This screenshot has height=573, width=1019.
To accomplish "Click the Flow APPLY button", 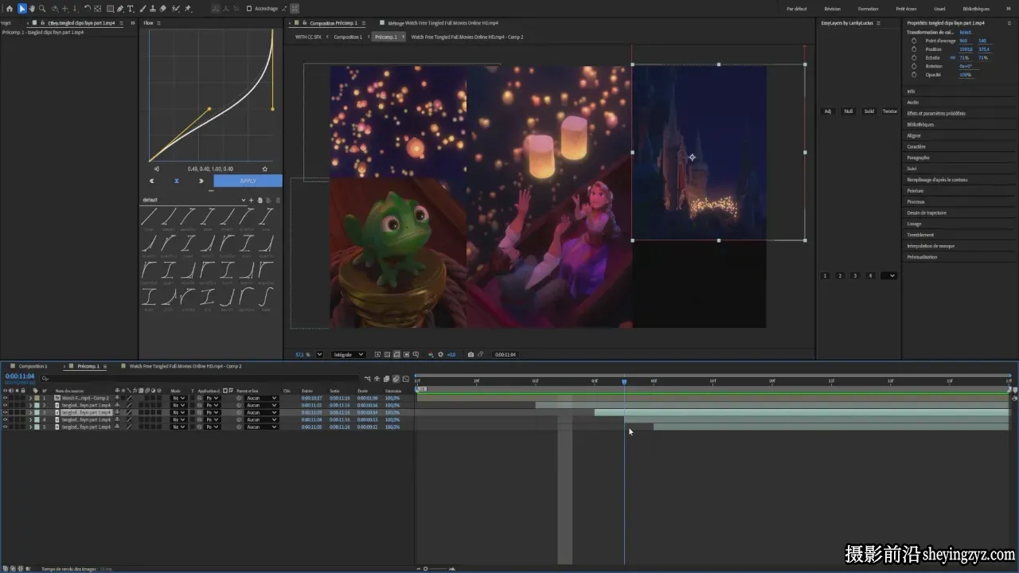I will pos(248,181).
